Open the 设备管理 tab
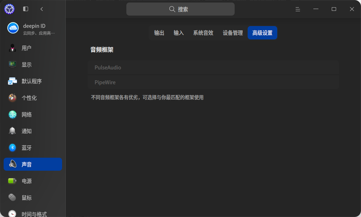361x217 pixels. (233, 33)
